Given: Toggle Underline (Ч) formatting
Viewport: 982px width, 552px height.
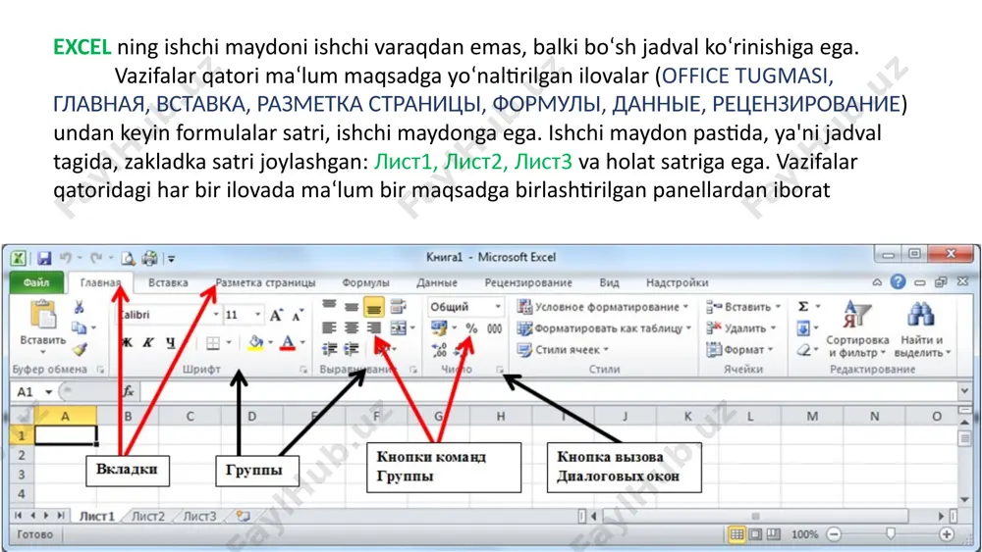Looking at the screenshot, I should [170, 342].
